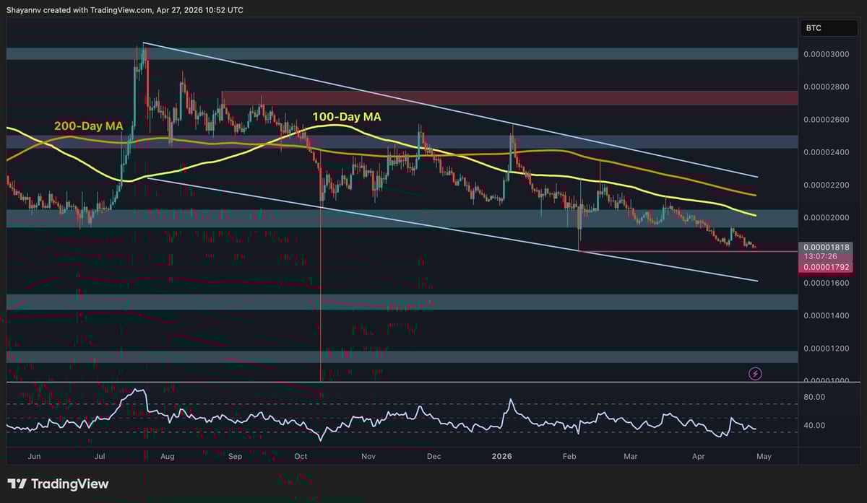Click the Shayannv attribution text at the top
This screenshot has height=503, width=867.
(123, 10)
